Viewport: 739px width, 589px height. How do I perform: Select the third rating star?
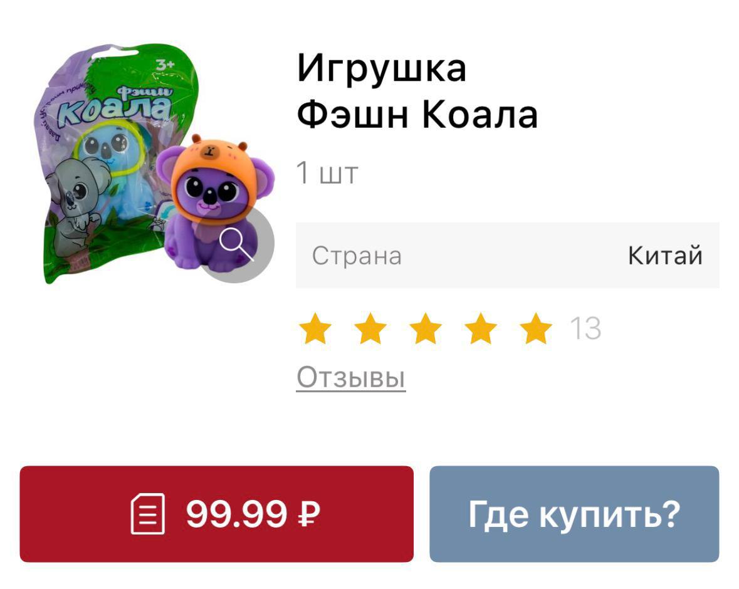[426, 328]
